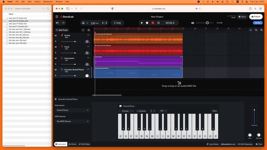Screen dimensions: 267x150
Task: Solo the Acoustic Grand Piano track
Action: coord(55,75)
